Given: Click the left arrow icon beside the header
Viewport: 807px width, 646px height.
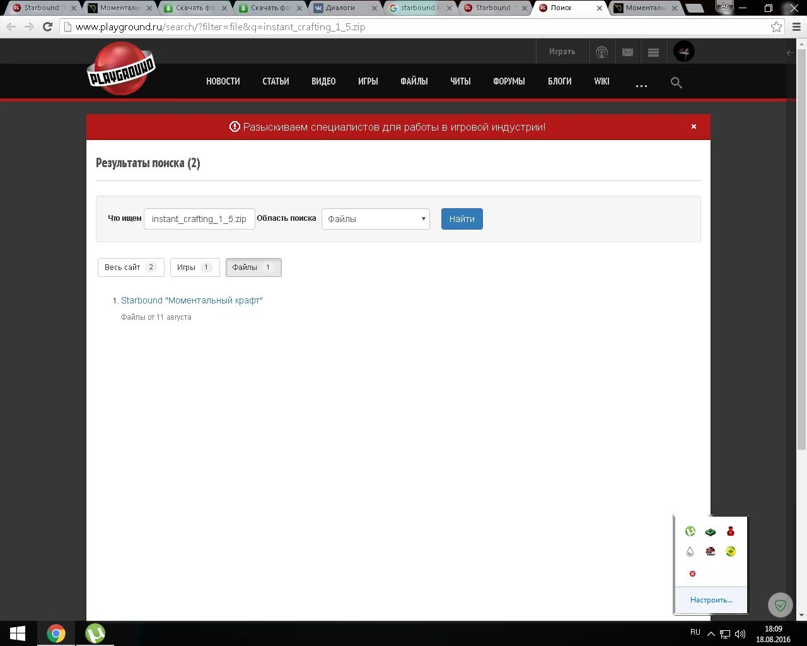Looking at the screenshot, I should pos(790,53).
